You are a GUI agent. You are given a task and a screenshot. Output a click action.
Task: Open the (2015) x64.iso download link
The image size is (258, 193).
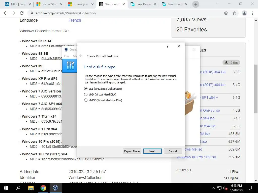(x=213, y=72)
